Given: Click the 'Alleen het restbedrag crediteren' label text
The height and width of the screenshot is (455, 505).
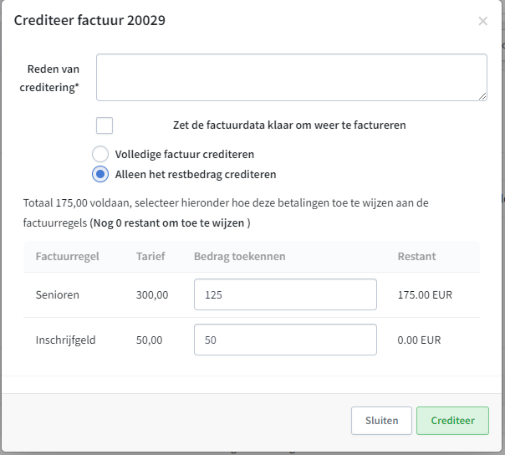Looking at the screenshot, I should tap(196, 174).
